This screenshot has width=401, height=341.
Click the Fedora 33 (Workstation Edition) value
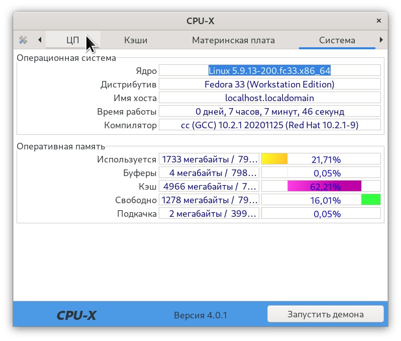click(269, 84)
